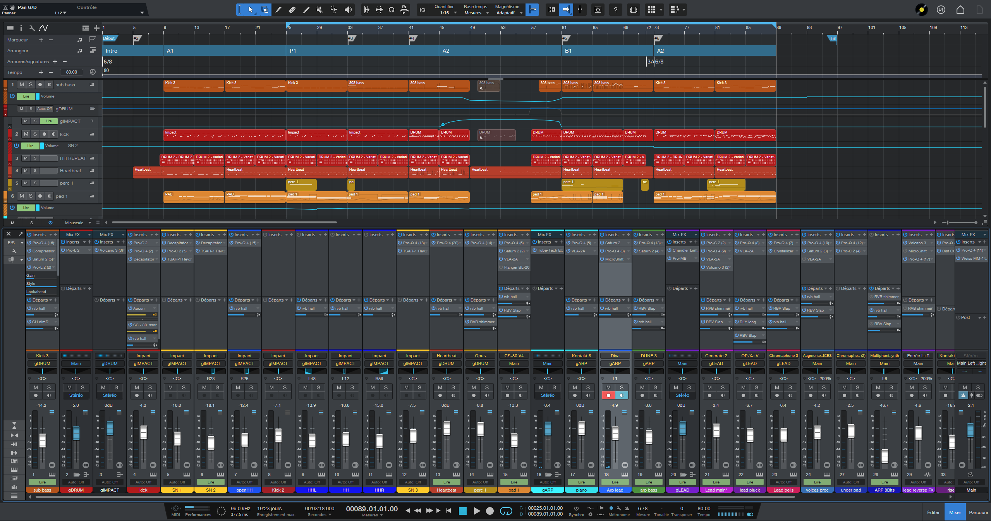Viewport: 991px width, 521px height.
Task: Click the Play button in transport
Action: 477,511
